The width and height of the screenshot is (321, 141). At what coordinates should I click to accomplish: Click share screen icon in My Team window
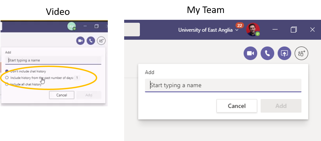point(284,53)
